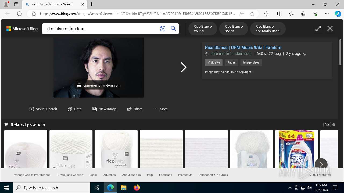Open About our ads link
344x193 pixels.
[x=131, y=175]
